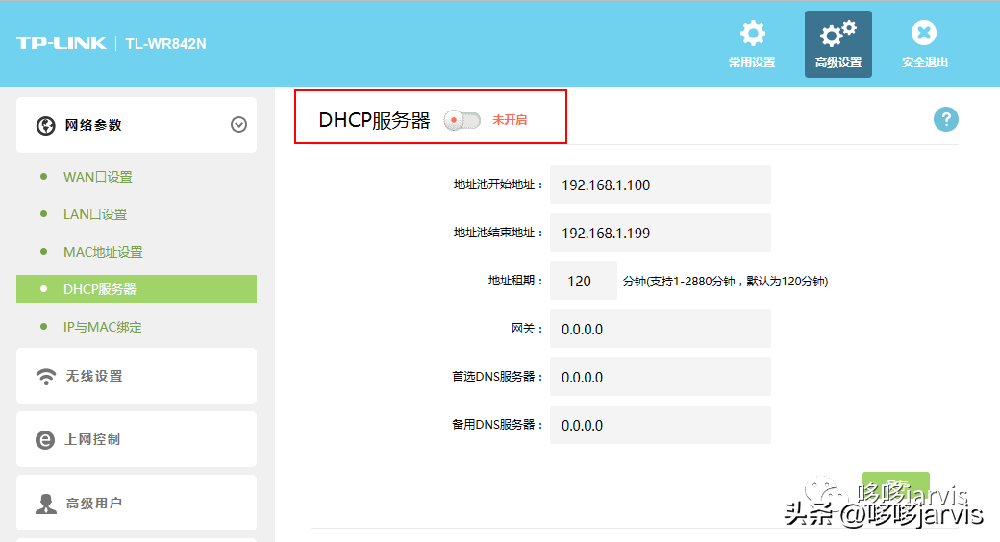Click 备用DNS服务器 input field
Viewport: 1000px width, 542px height.
point(660,425)
